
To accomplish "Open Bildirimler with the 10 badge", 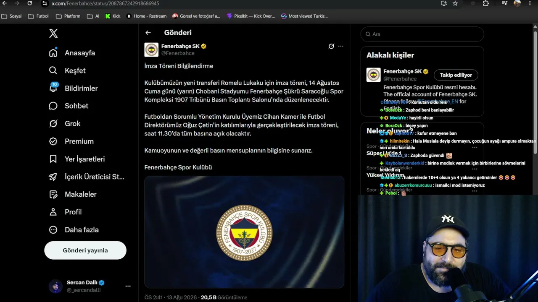I will 73,88.
